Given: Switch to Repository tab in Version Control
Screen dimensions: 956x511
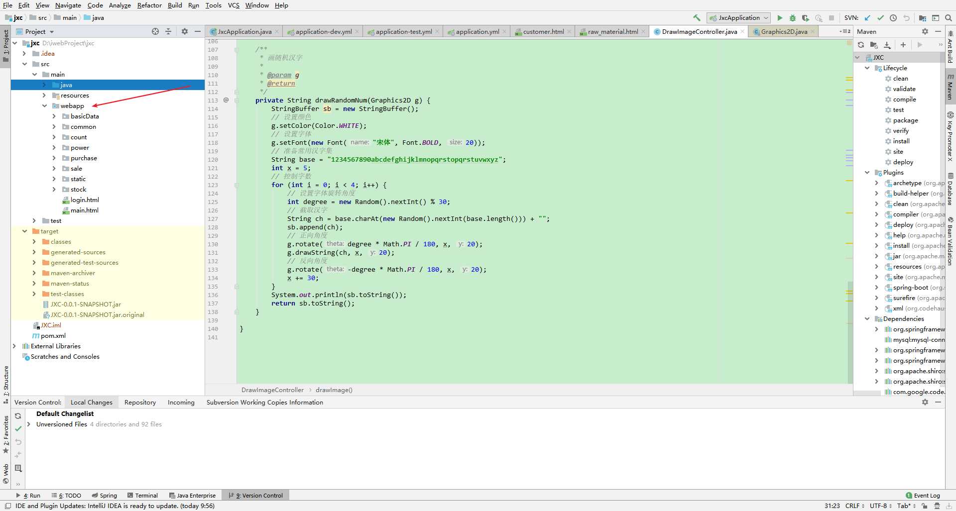Looking at the screenshot, I should [140, 403].
